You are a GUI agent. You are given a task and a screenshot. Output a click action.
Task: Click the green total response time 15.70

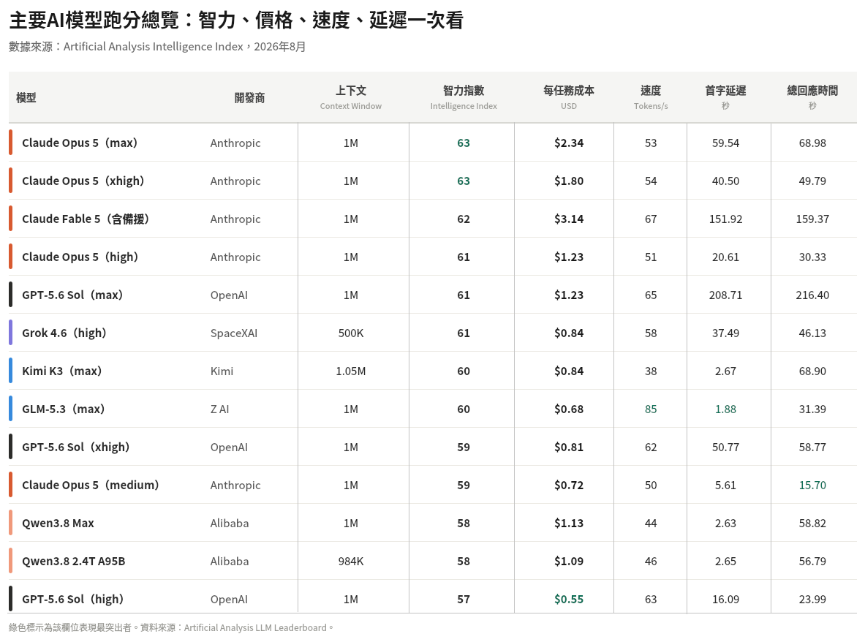click(812, 486)
